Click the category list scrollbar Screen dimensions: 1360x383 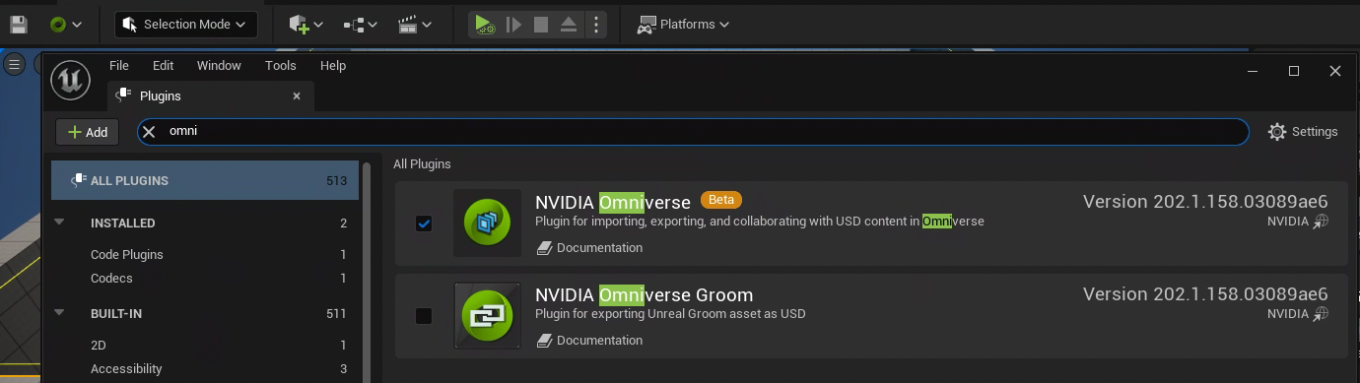(x=368, y=271)
